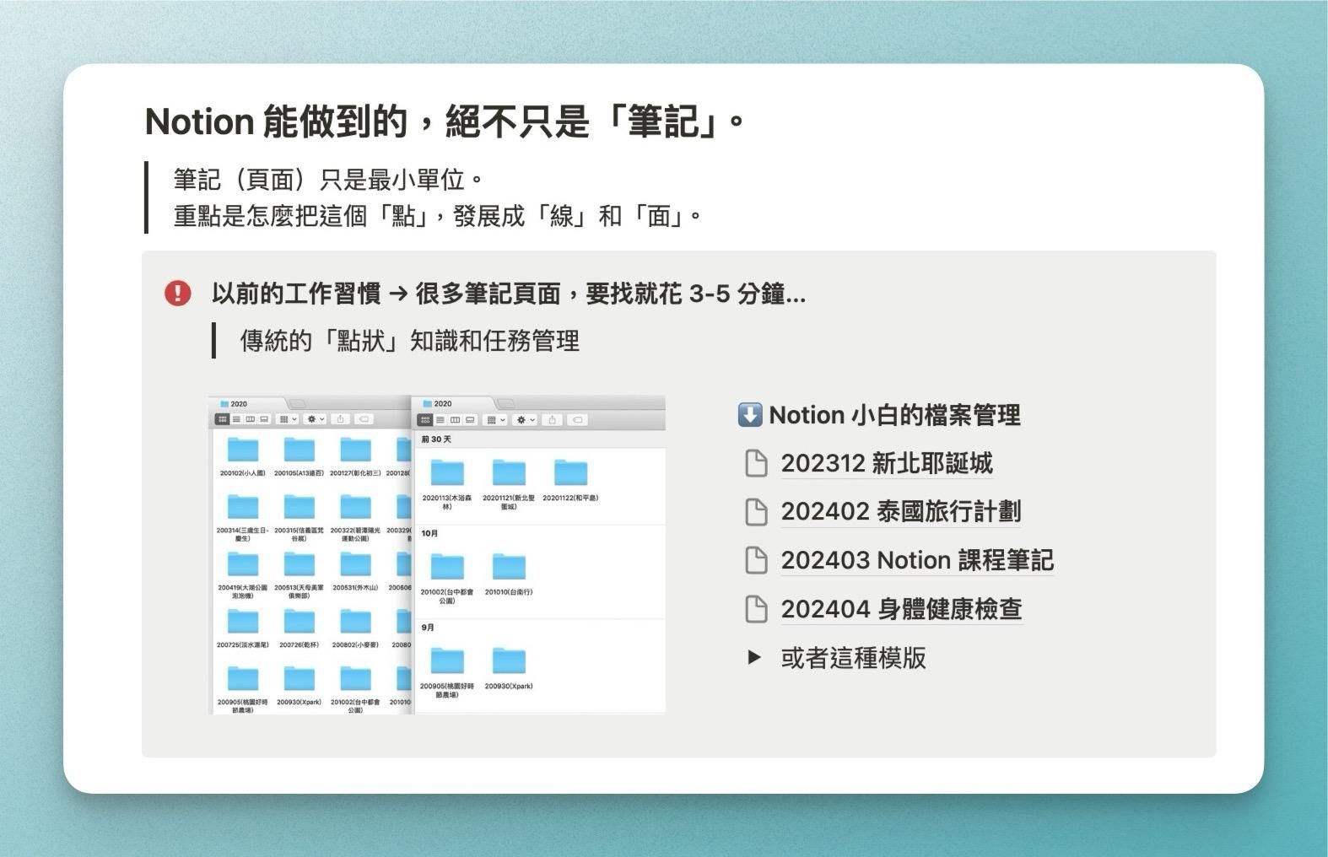Expand the 或者這種模版 toggle triangle
Screen dimensions: 1328x857
754,658
